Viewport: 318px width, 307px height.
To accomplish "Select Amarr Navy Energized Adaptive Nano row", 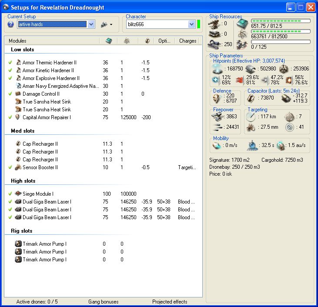I will (104, 86).
